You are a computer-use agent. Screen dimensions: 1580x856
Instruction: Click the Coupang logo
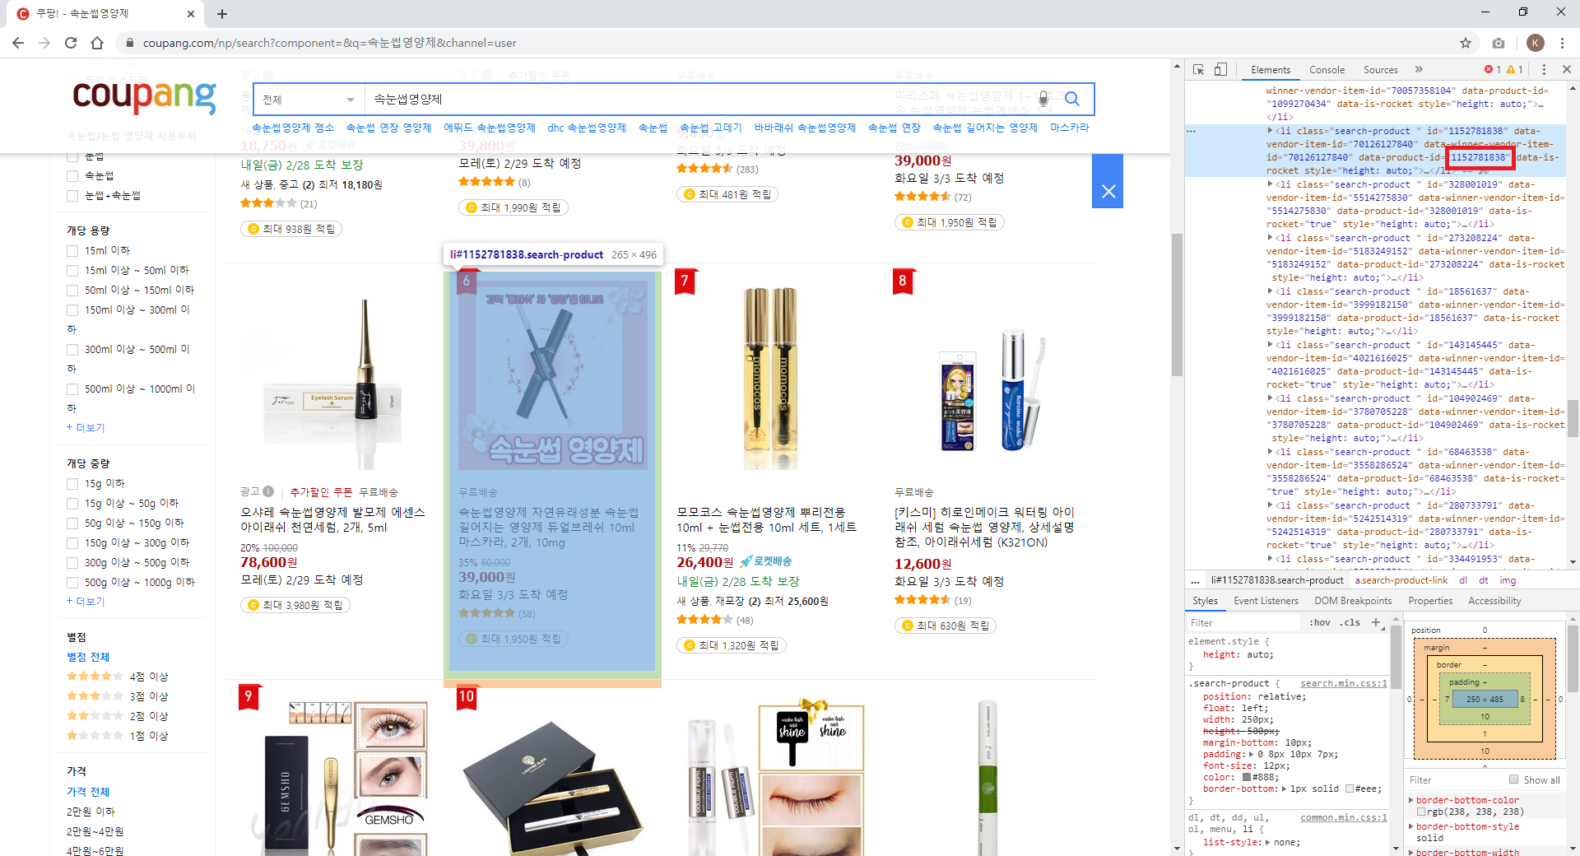click(x=144, y=97)
